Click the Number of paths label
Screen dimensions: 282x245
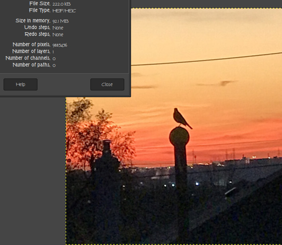point(31,65)
